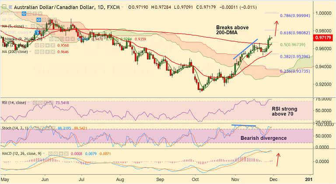Screen dimensions: 336x184
Task: Click the Breaks above 200-DMA text annotation
Action: [x=232, y=30]
